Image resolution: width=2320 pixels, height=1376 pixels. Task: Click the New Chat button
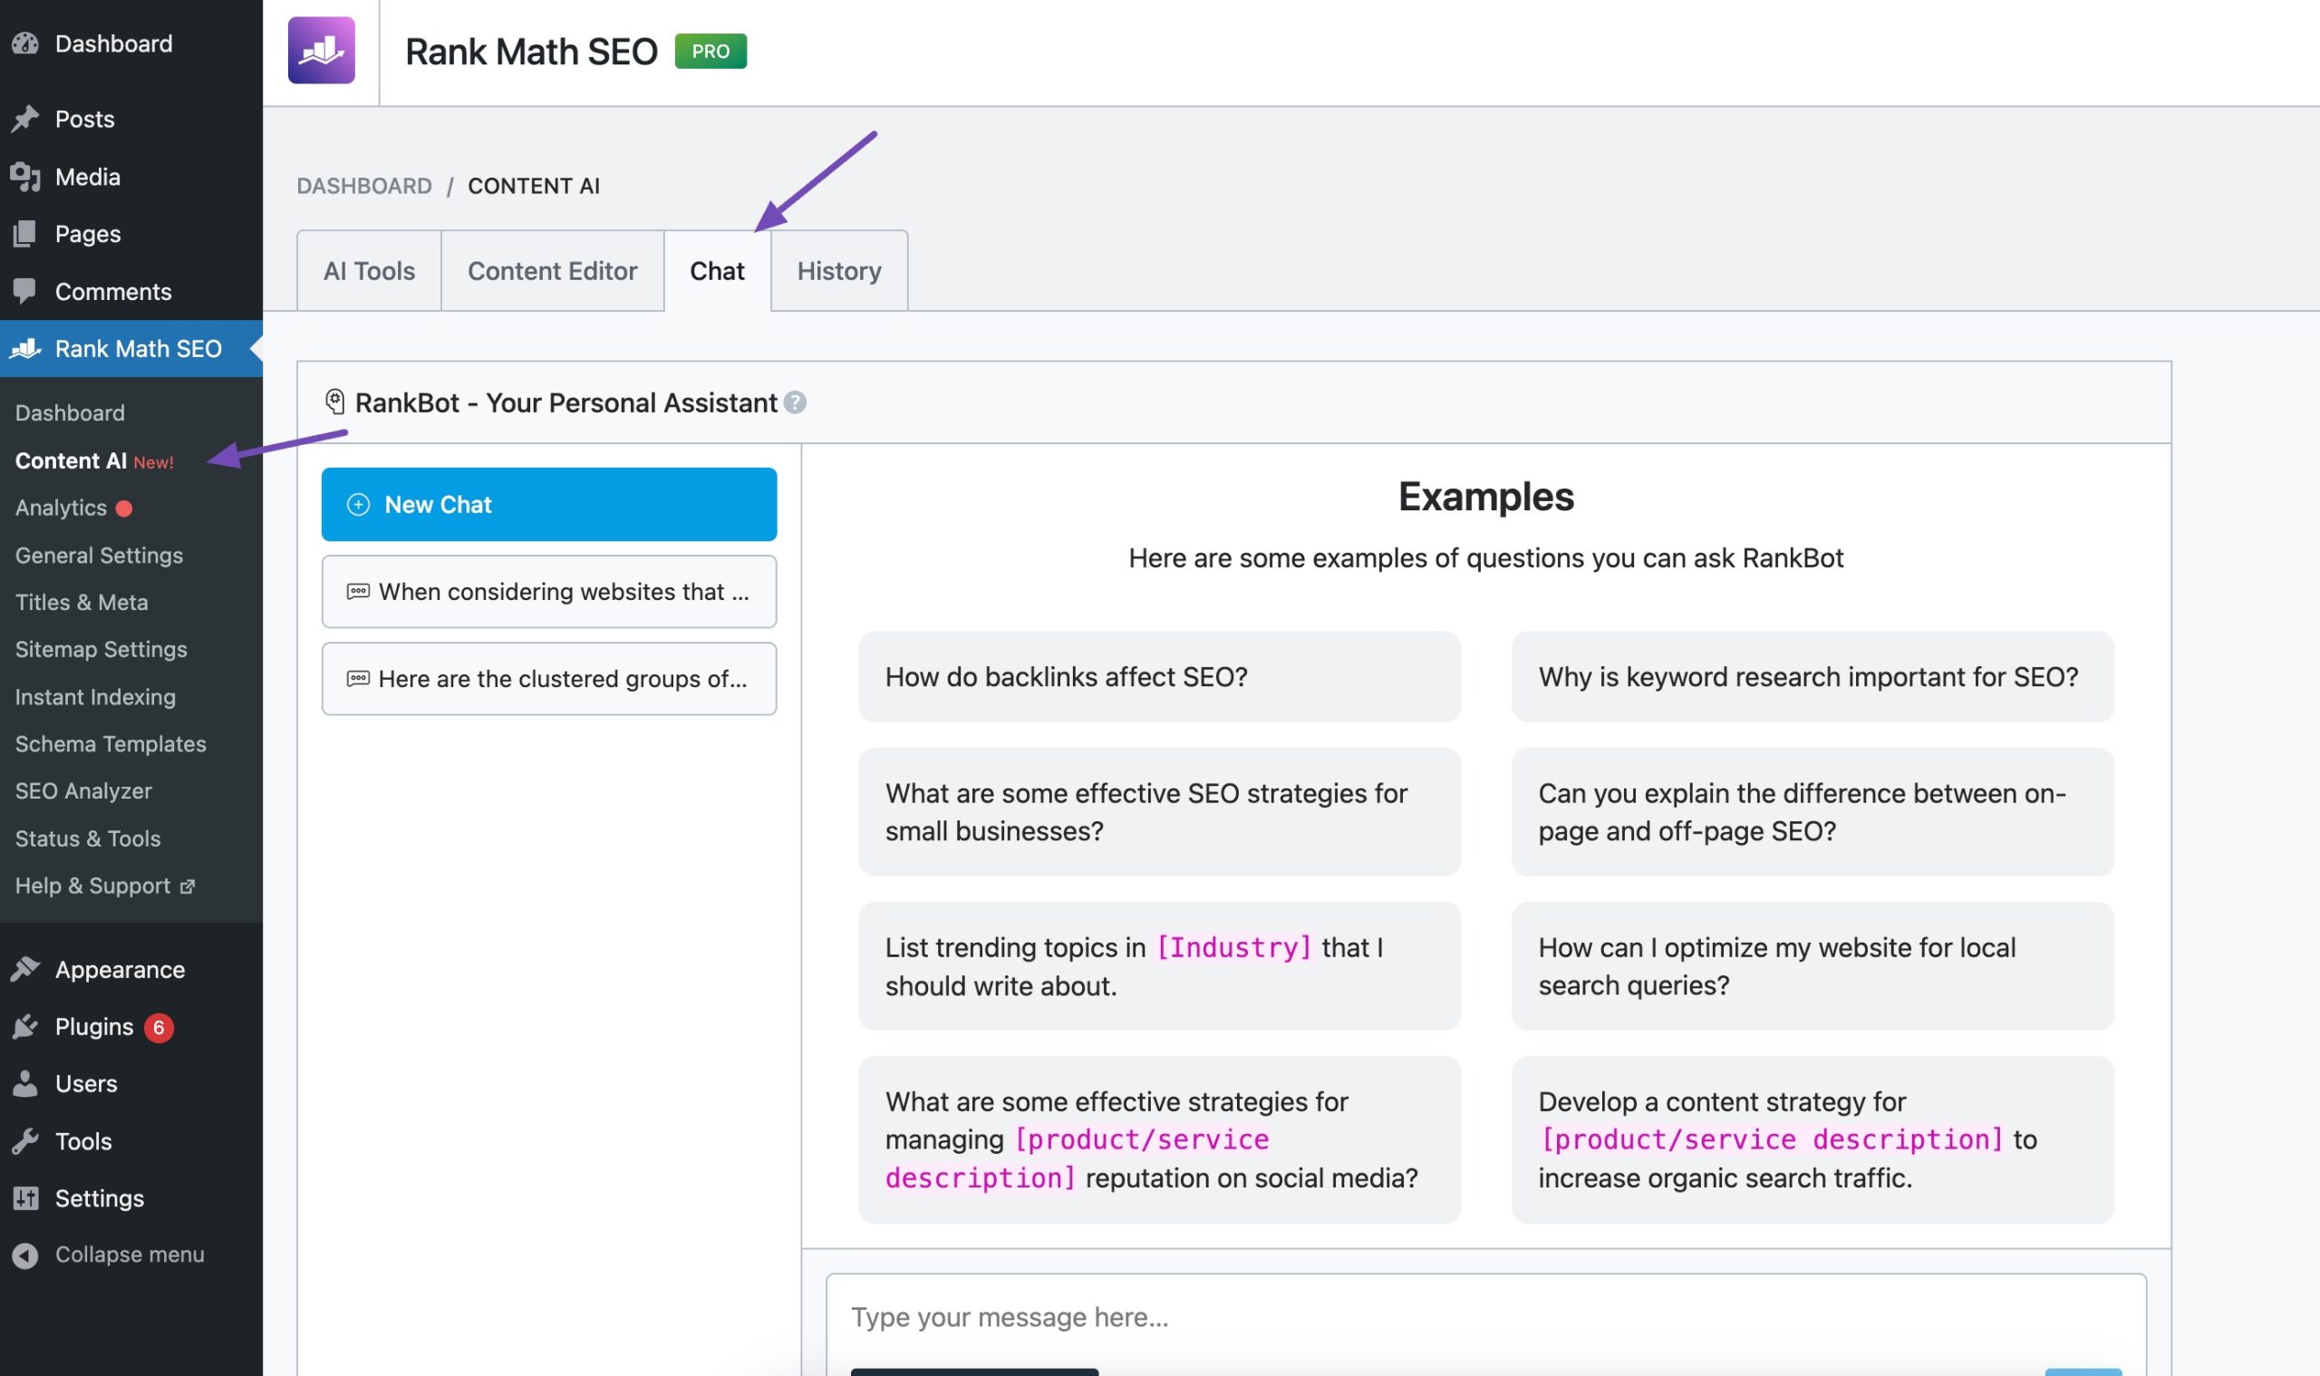[548, 503]
